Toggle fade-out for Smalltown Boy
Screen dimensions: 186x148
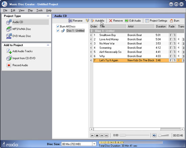(175, 35)
